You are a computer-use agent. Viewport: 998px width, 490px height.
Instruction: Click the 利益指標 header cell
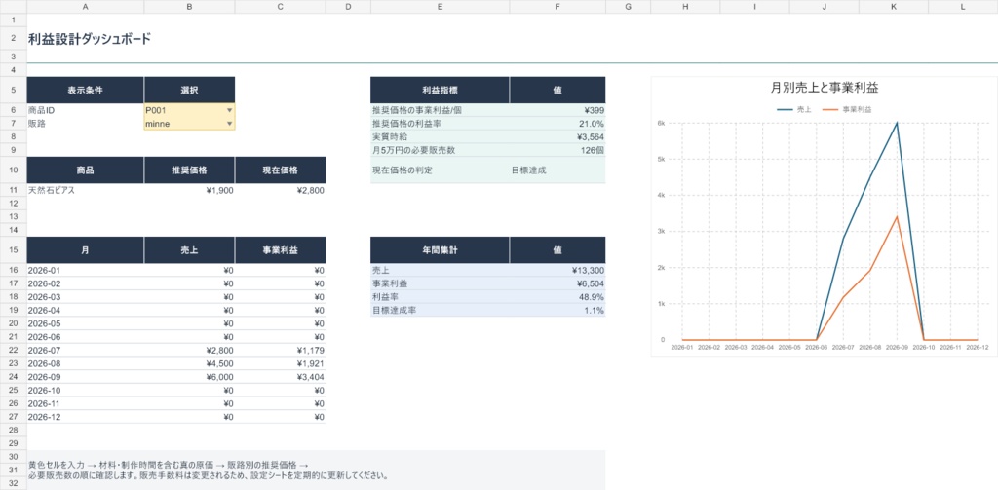(x=440, y=90)
